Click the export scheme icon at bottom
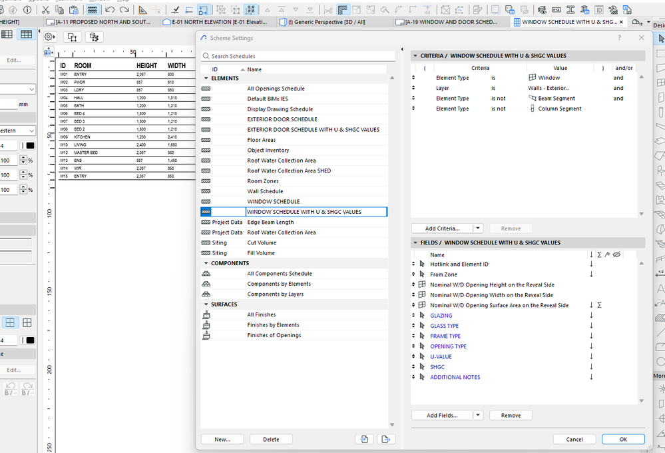 [385, 439]
